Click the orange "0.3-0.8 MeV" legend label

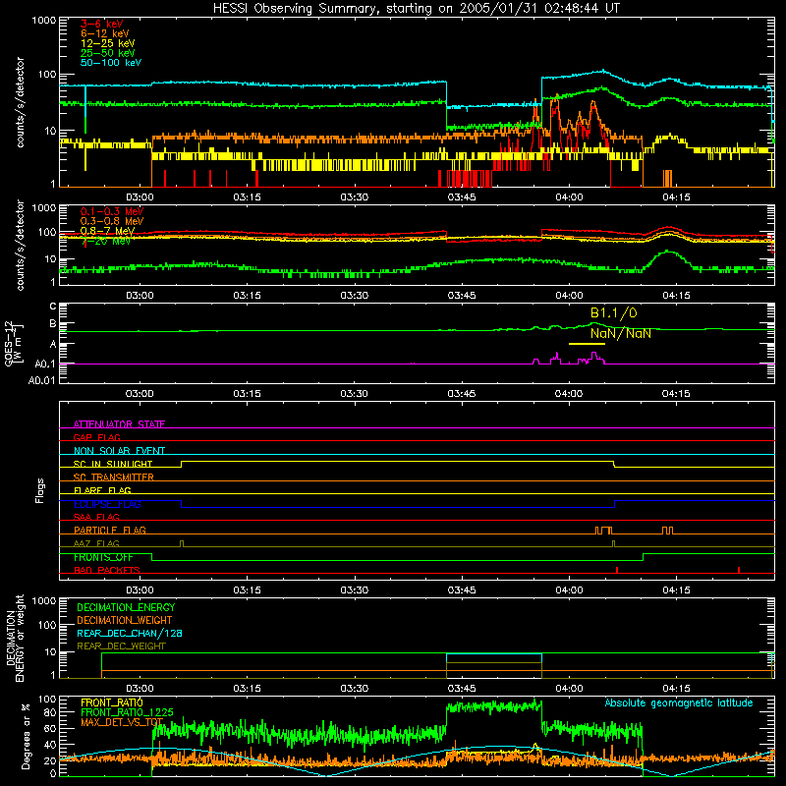[x=112, y=221]
